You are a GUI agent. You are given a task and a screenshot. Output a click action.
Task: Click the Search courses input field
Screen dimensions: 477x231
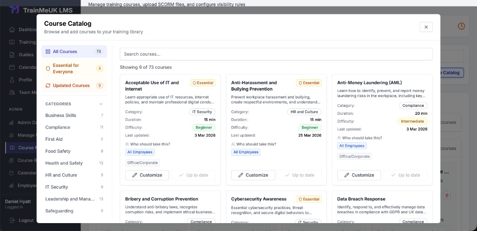click(276, 54)
